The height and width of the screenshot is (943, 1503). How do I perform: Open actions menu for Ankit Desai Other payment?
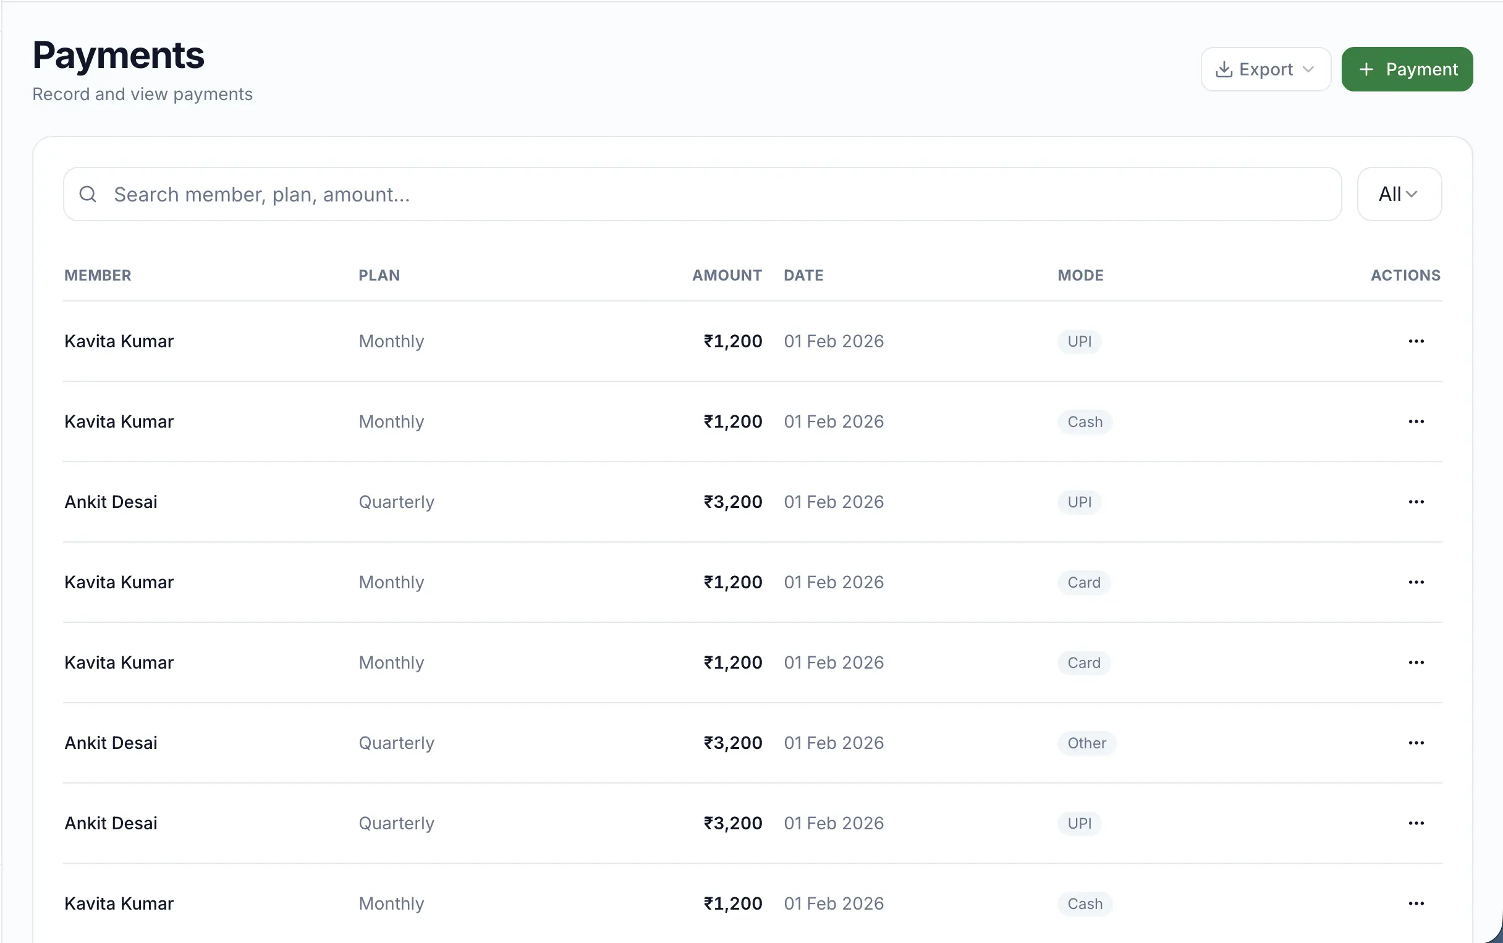coord(1416,742)
